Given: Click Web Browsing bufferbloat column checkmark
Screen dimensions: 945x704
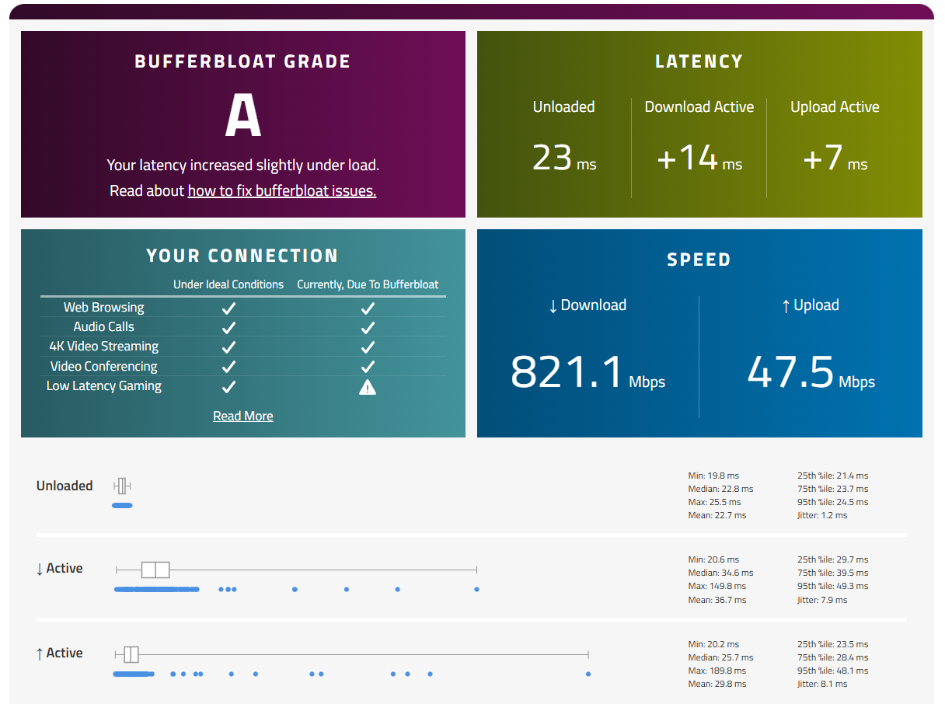Looking at the screenshot, I should (x=368, y=308).
